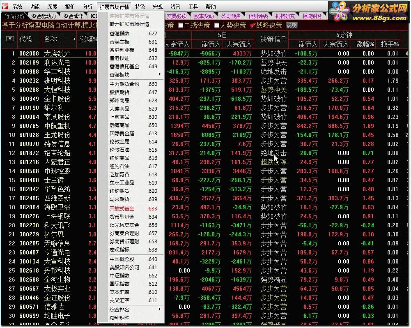Switch to the 股本变动 tab
Screen dimensions: 411x328
click(x=204, y=16)
